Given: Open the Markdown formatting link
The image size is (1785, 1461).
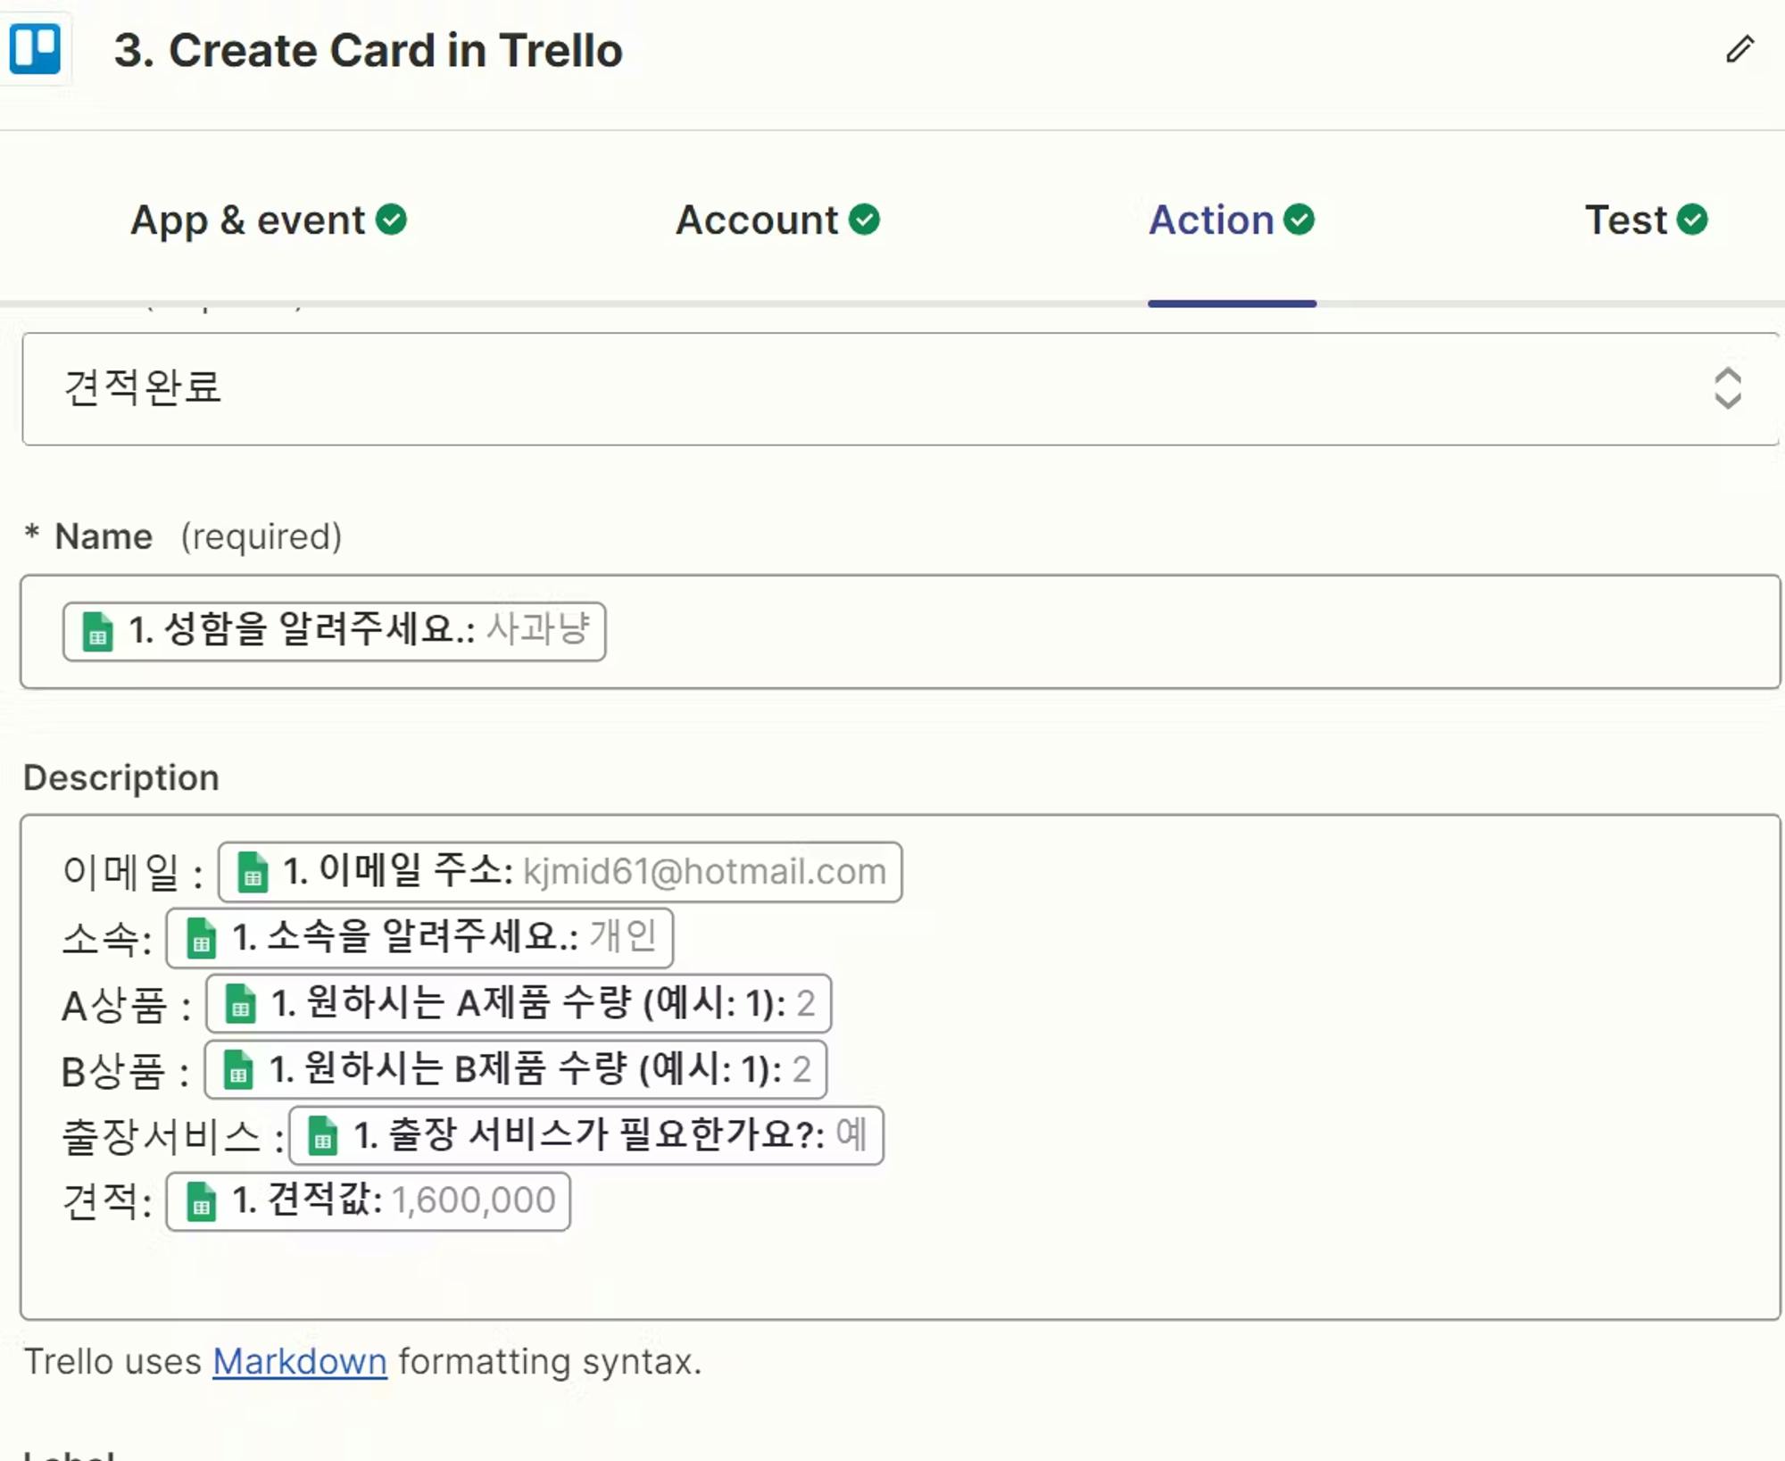Looking at the screenshot, I should (299, 1362).
